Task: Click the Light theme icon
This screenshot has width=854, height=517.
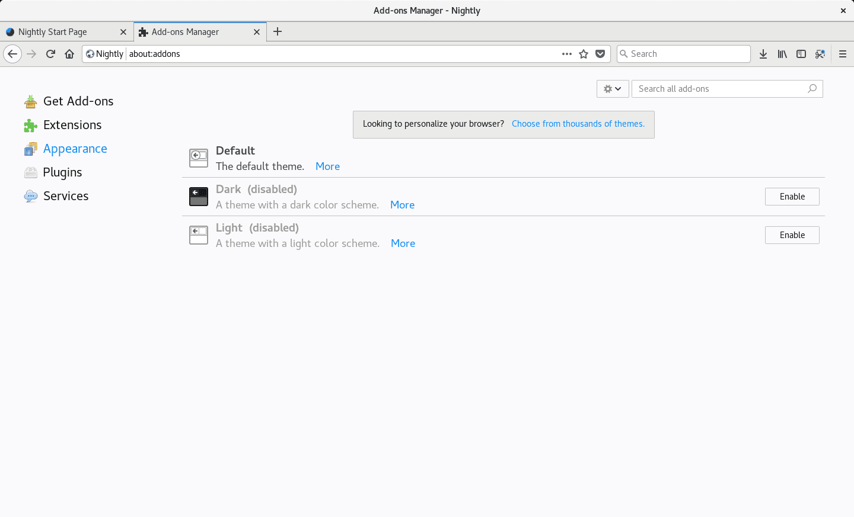Action: (x=199, y=235)
